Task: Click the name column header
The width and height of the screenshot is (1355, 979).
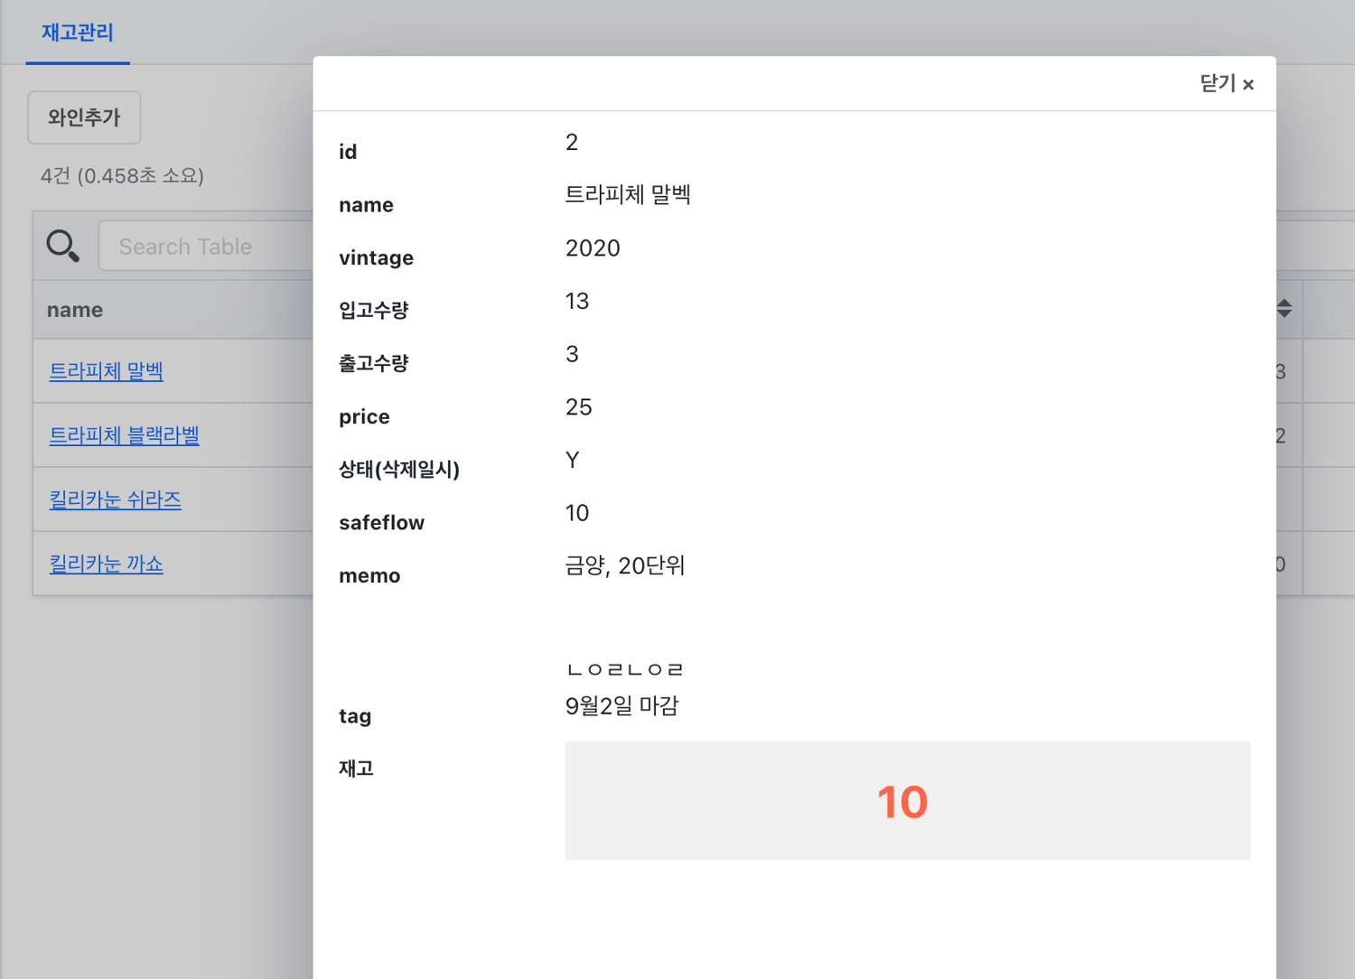Action: tap(75, 310)
